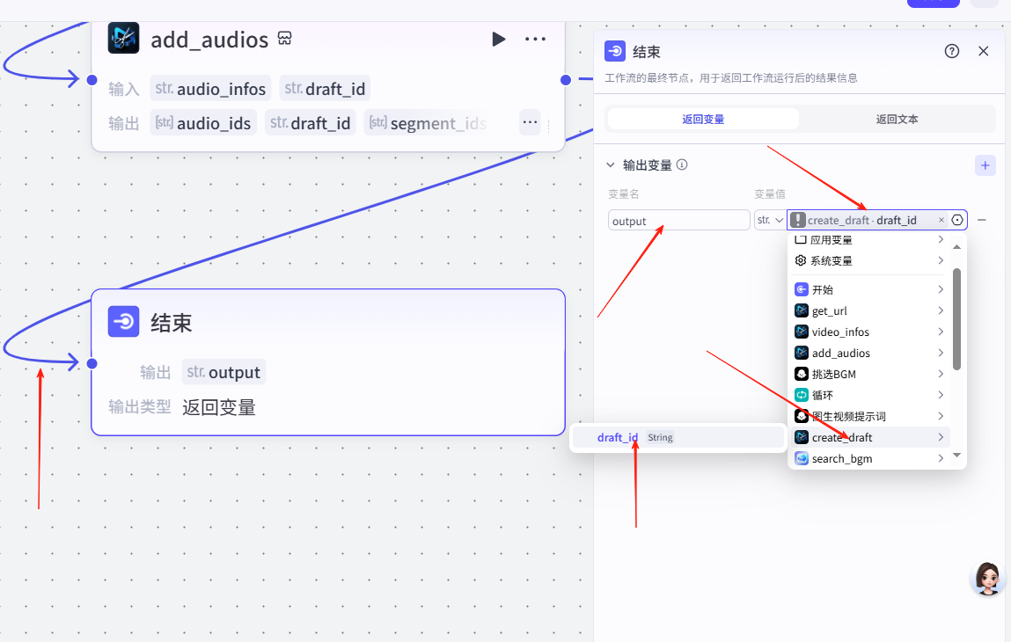Click the output variable name field
The height and width of the screenshot is (642, 1011).
coord(678,221)
